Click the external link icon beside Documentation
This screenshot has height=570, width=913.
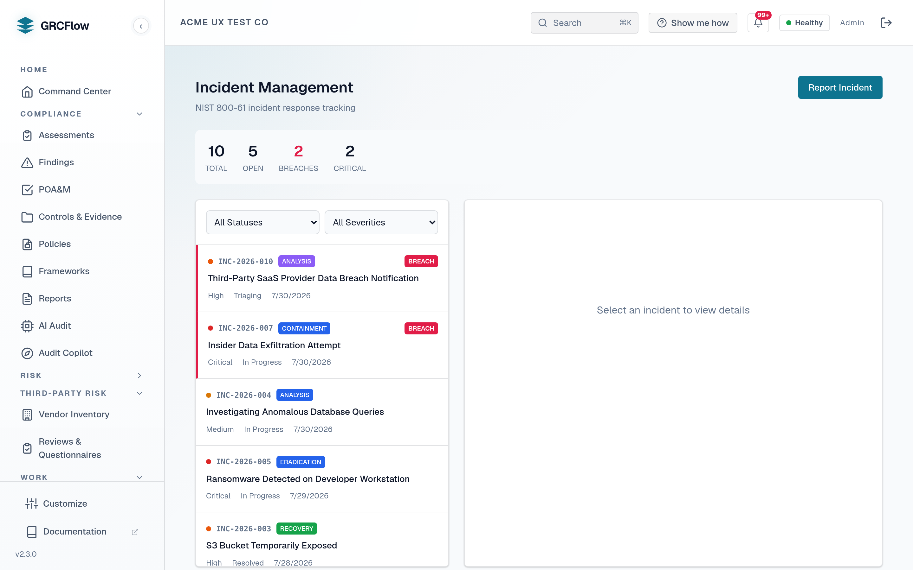click(135, 532)
